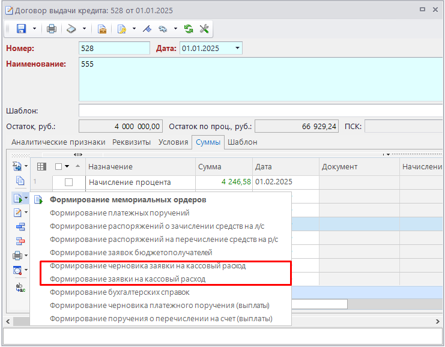
Task: Click the abc replace text icon
Action: (20, 287)
